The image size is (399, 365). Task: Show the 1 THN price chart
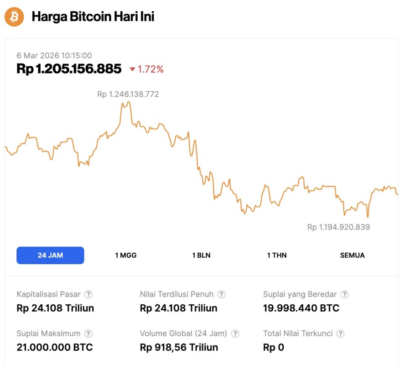pos(277,255)
